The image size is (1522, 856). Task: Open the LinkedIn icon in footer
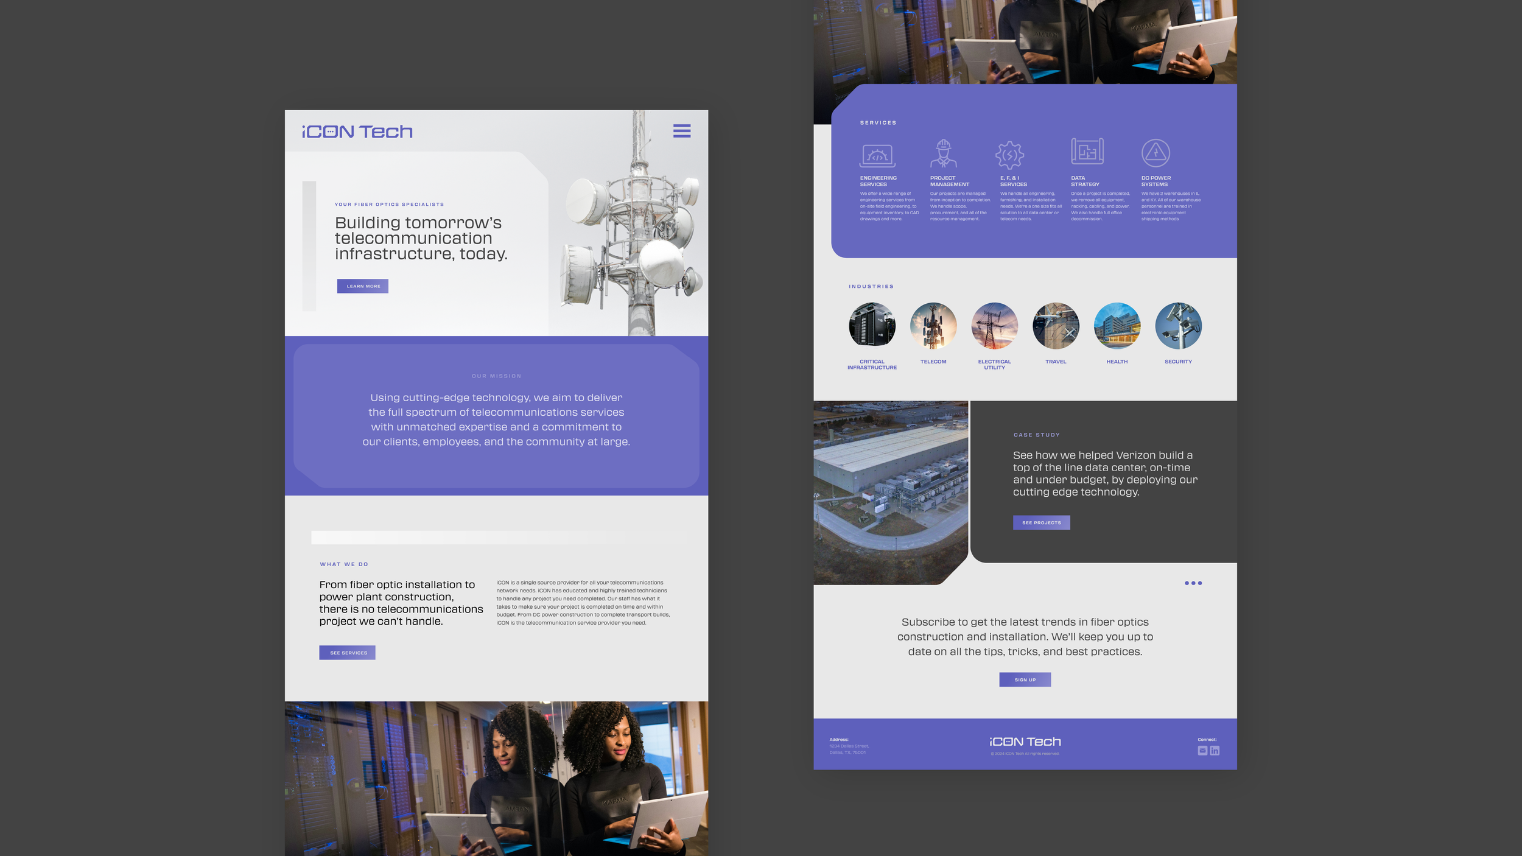(x=1215, y=751)
